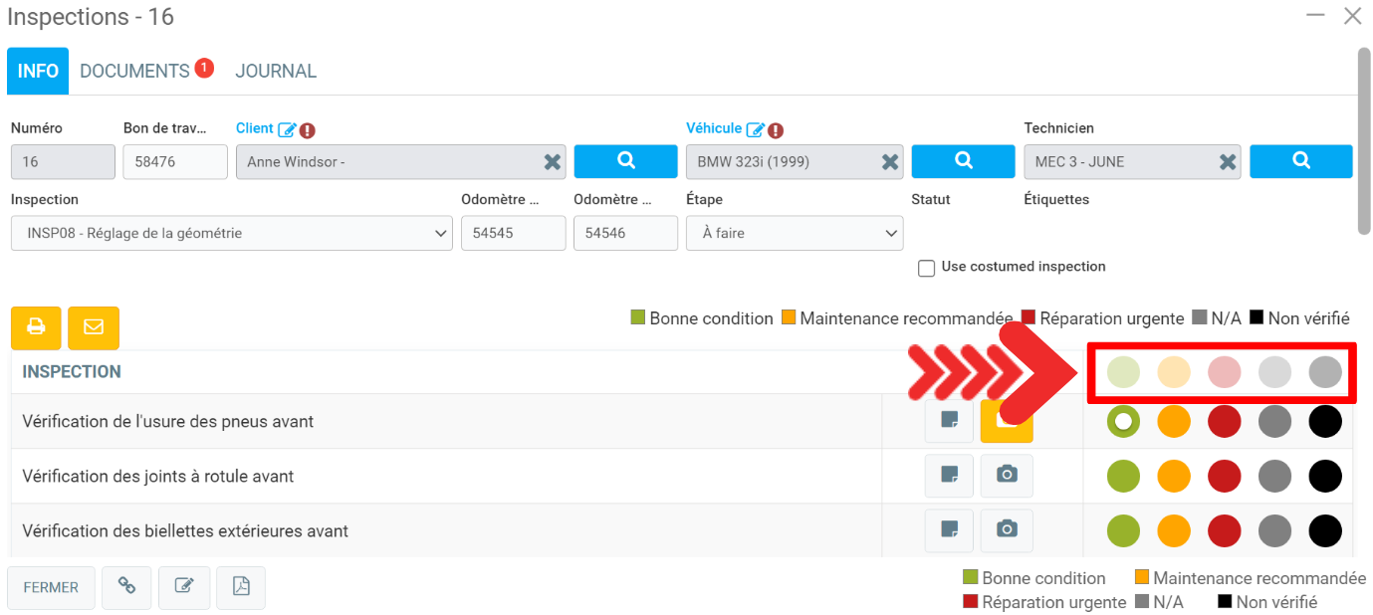Screen dimensions: 1373x615
Task: Switch to the DOCUMENTS tab
Action: pos(134,72)
